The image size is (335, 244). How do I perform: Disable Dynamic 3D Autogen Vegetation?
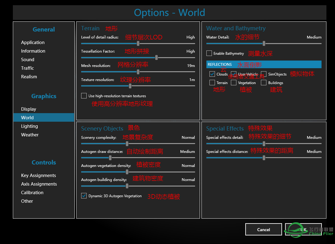point(84,196)
